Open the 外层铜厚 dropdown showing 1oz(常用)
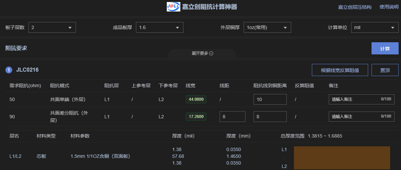 (267, 28)
